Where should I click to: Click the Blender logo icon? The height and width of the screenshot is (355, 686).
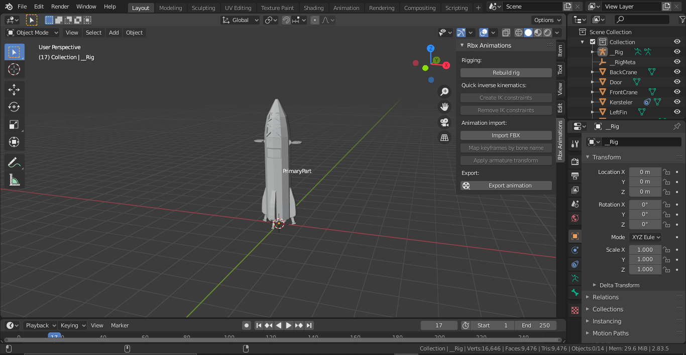pyautogui.click(x=9, y=7)
